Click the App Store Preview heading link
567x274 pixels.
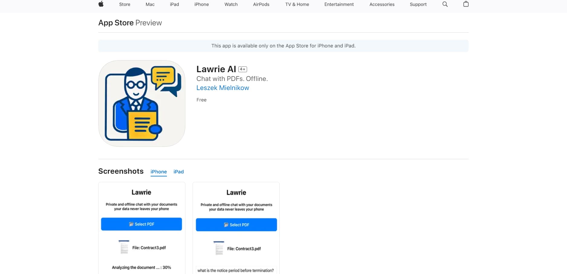tap(116, 23)
